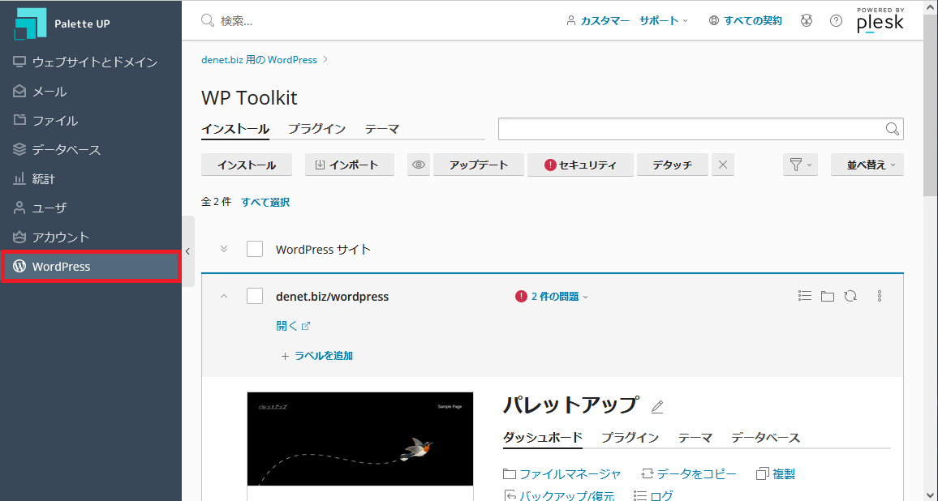Open the filter funnel dropdown
This screenshot has height=501, width=938.
tap(801, 165)
